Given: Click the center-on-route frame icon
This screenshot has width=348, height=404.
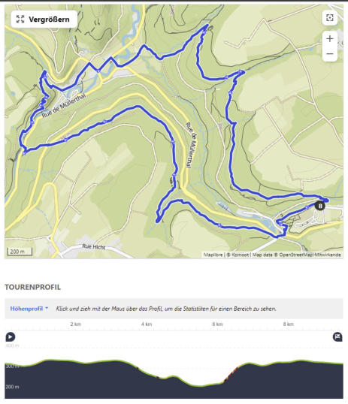Looking at the screenshot, I should point(330,18).
